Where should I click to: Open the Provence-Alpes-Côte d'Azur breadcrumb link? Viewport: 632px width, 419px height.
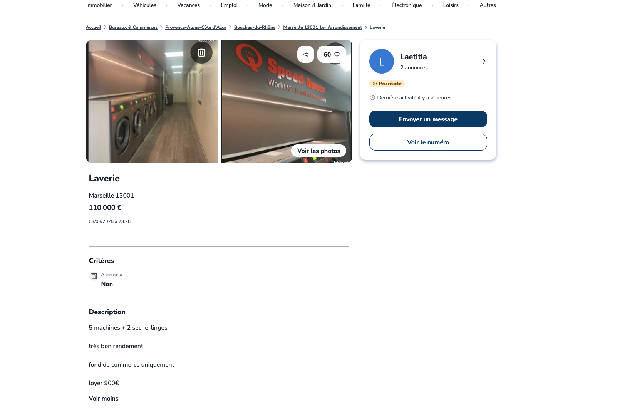point(196,27)
